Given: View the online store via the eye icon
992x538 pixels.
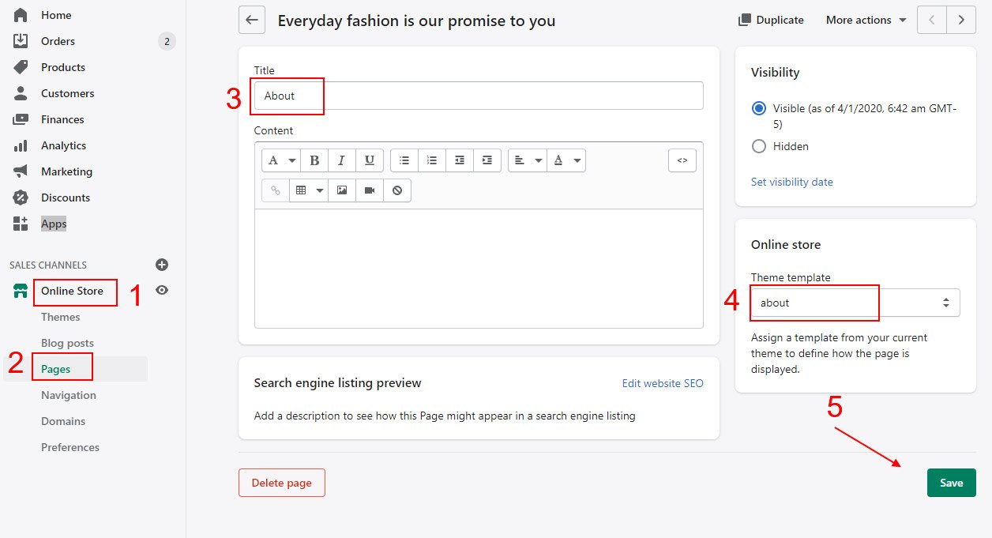Looking at the screenshot, I should click(162, 291).
